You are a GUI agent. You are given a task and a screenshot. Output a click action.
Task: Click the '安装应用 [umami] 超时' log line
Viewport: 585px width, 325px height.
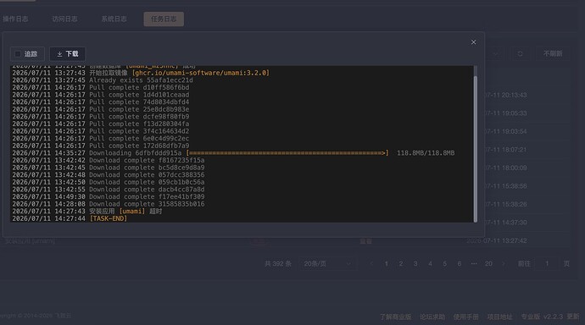pyautogui.click(x=125, y=212)
